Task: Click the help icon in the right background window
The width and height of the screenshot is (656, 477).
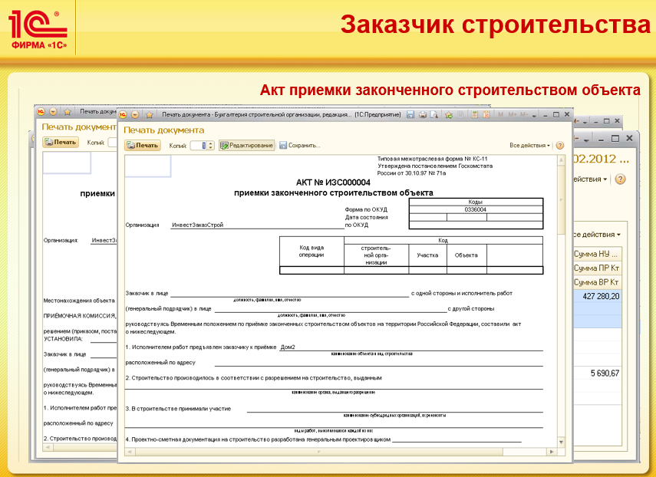Action: (x=620, y=179)
